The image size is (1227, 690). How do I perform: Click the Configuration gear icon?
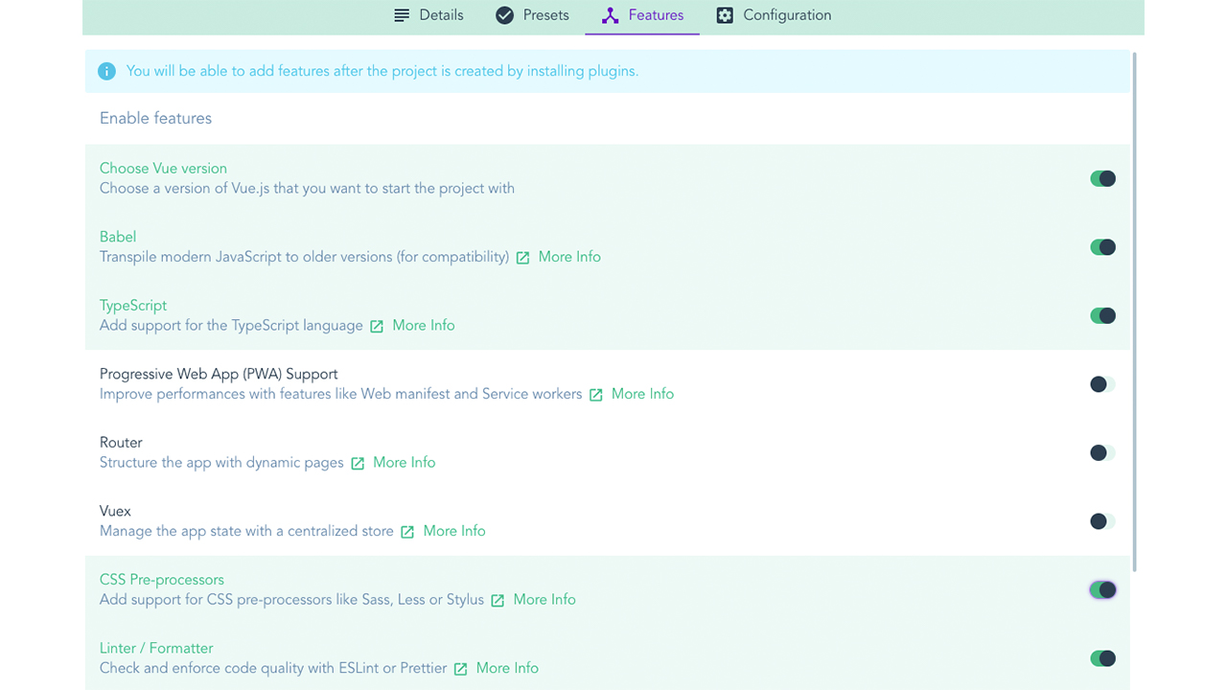pyautogui.click(x=725, y=15)
